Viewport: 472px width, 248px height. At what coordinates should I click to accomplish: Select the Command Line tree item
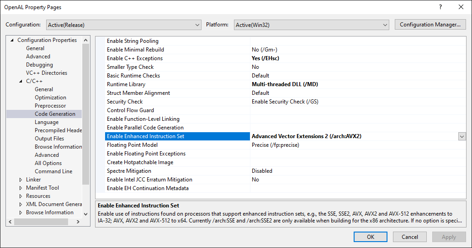(53, 171)
